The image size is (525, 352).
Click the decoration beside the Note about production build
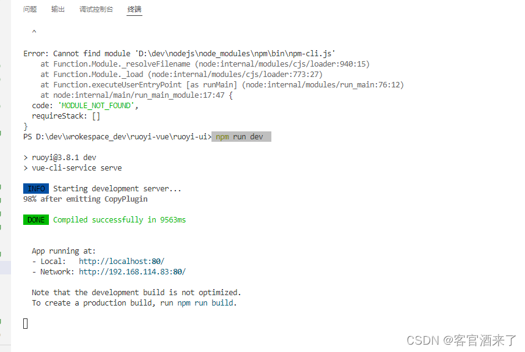tap(3, 292)
